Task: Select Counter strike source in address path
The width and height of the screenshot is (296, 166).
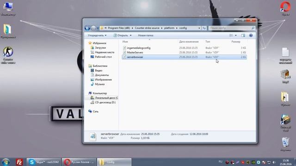Action: (147, 28)
